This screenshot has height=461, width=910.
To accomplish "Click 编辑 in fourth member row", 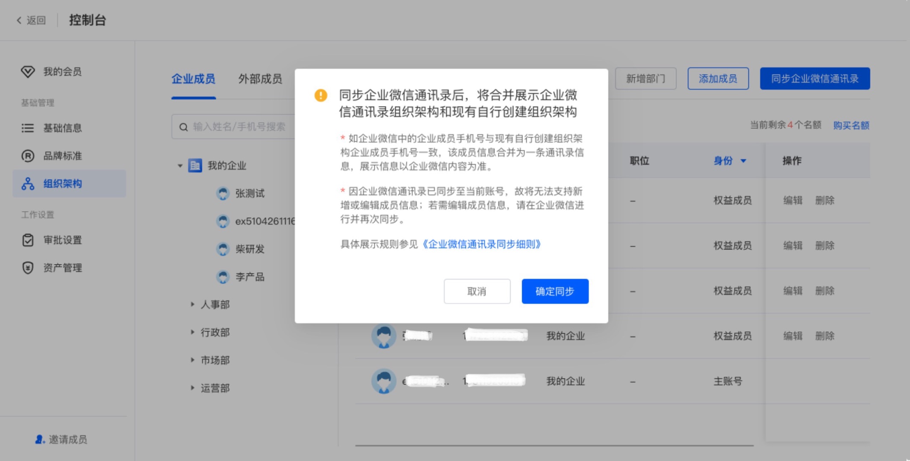I will (x=793, y=336).
